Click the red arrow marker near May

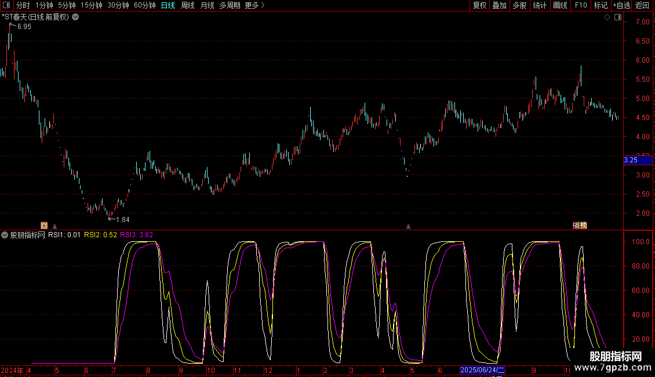(409, 226)
